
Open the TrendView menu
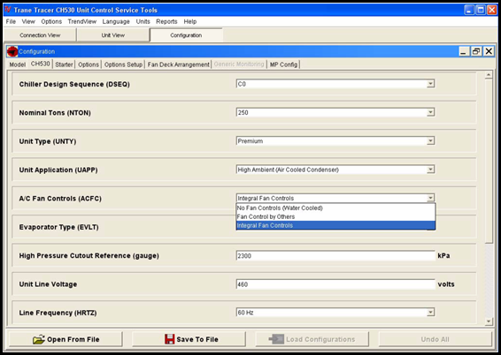(82, 22)
